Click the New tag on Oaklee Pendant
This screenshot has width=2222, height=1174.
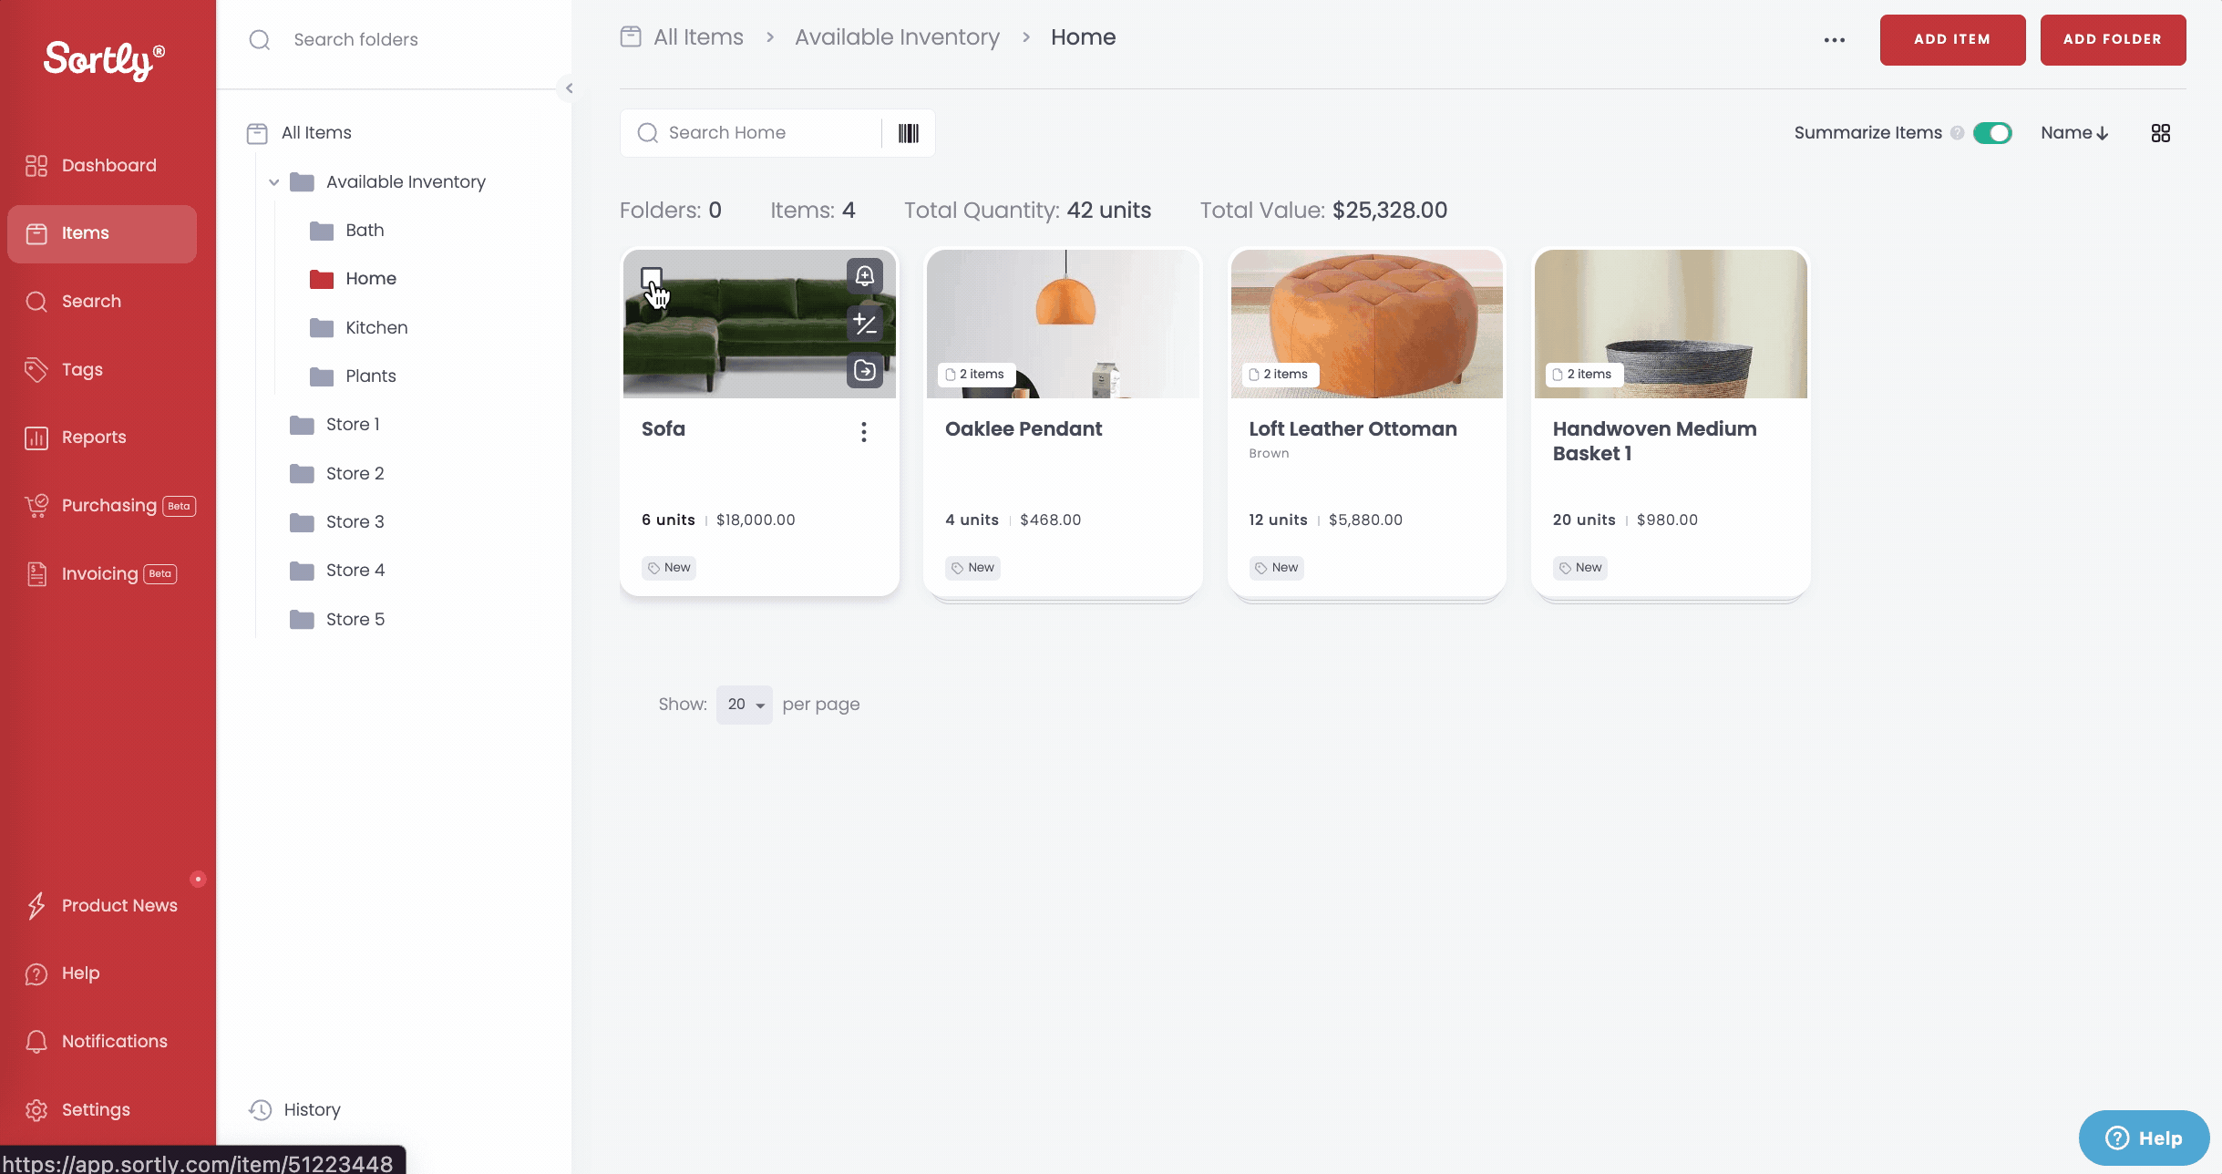pos(972,568)
